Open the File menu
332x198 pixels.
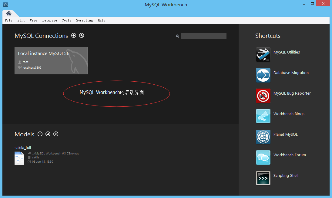click(x=9, y=20)
